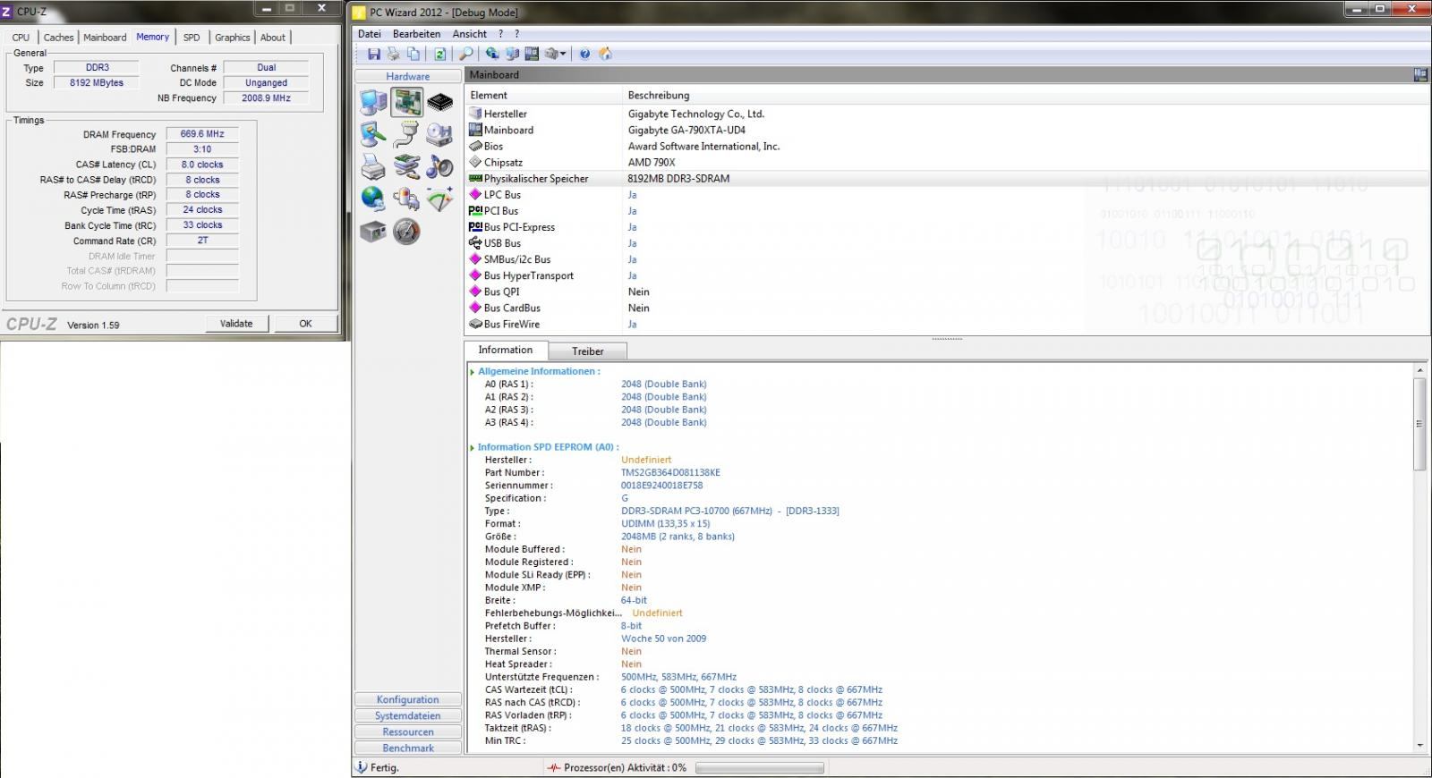This screenshot has height=778, width=1432.
Task: Select the Chipsatz row
Action: click(x=947, y=163)
